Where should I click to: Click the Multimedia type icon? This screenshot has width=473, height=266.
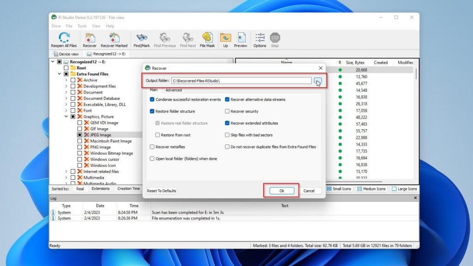80,177
